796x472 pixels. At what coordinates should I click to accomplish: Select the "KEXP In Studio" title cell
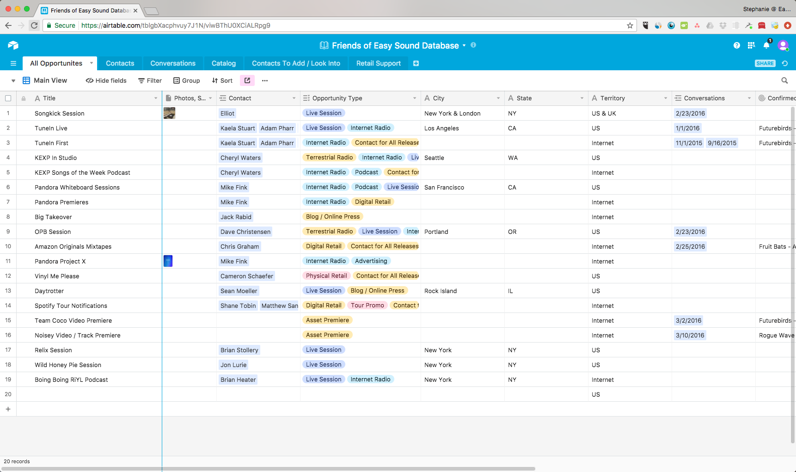pyautogui.click(x=89, y=158)
